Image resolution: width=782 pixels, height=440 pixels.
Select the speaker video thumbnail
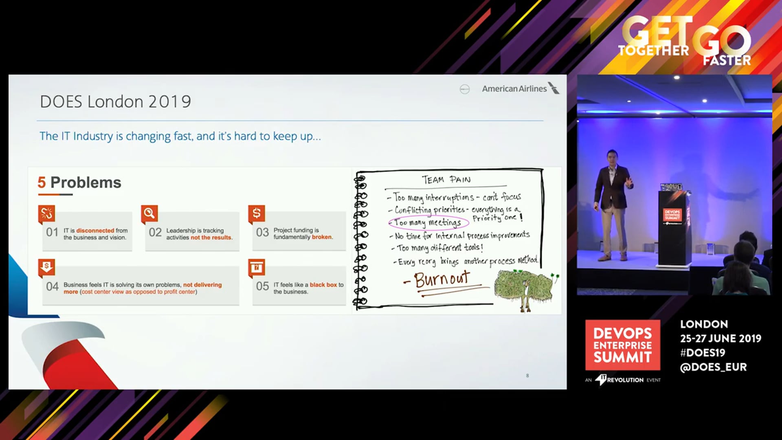point(674,185)
